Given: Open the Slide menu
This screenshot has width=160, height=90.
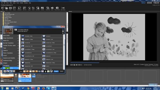Looking at the screenshot, I should click(x=11, y=3).
